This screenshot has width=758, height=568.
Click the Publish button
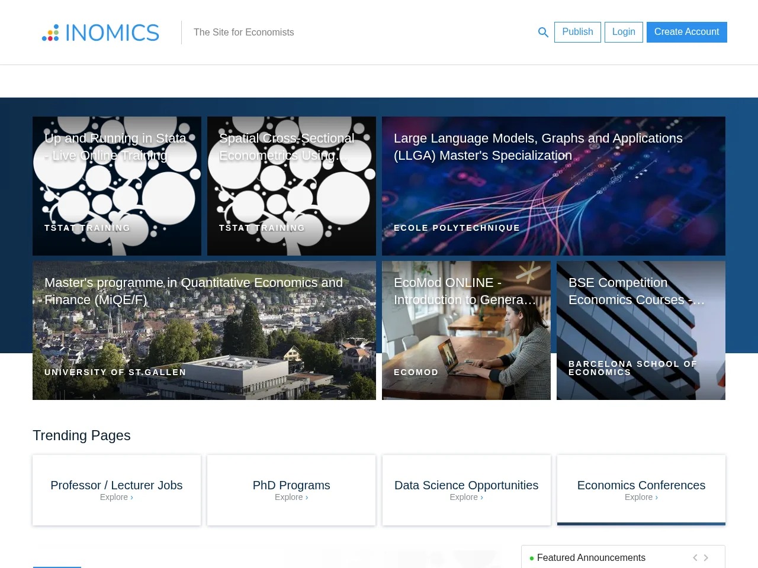pyautogui.click(x=577, y=32)
